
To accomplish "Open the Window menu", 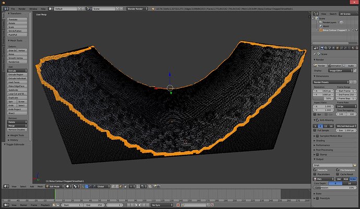I will point(33,9).
